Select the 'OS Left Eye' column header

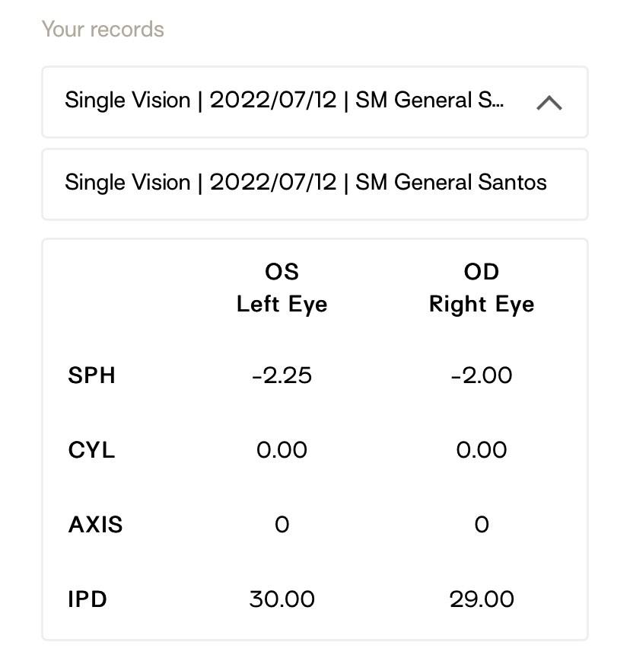click(x=282, y=288)
